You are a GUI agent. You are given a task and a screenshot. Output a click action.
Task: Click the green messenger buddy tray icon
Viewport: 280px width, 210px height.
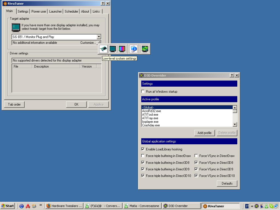click(x=266, y=206)
